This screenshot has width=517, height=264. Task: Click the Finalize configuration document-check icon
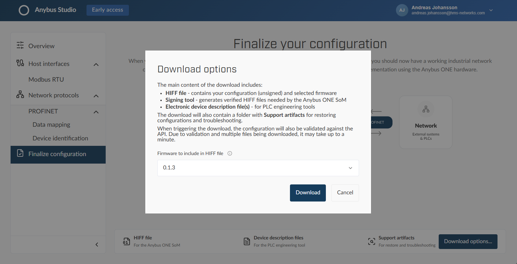pos(20,153)
